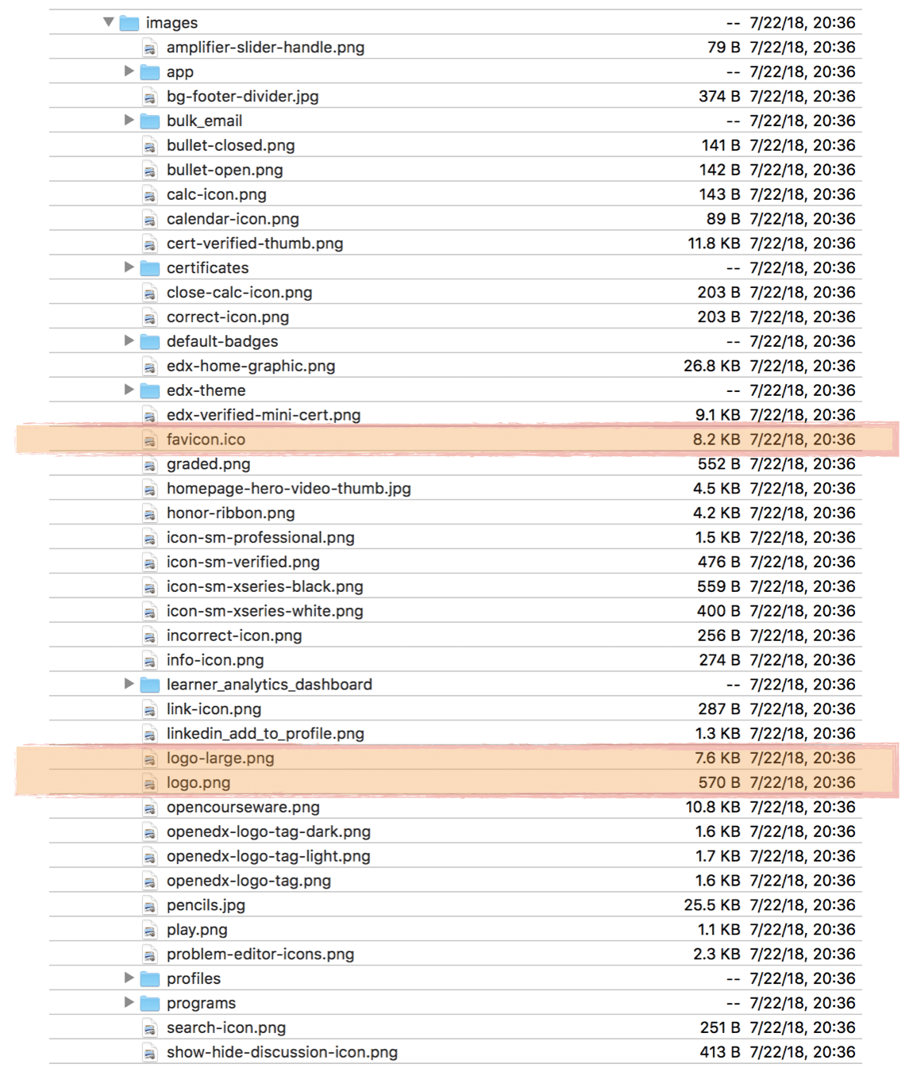Click the 26.8 KB size of edx-home-graphic.png
The image size is (913, 1087).
point(712,366)
